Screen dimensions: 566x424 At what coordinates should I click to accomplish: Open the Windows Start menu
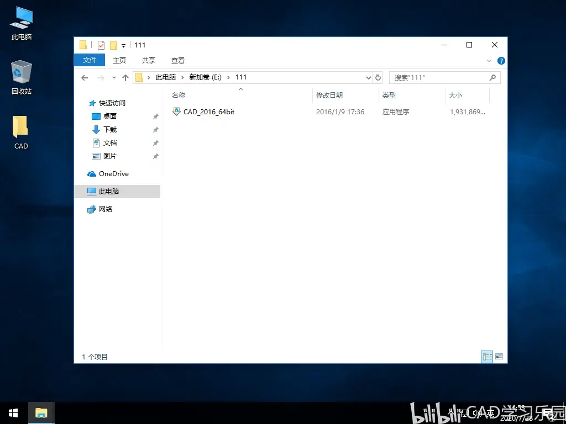coord(13,413)
